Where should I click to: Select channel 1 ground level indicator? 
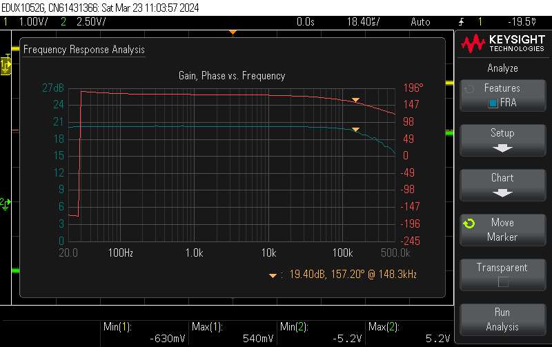coord(6,65)
